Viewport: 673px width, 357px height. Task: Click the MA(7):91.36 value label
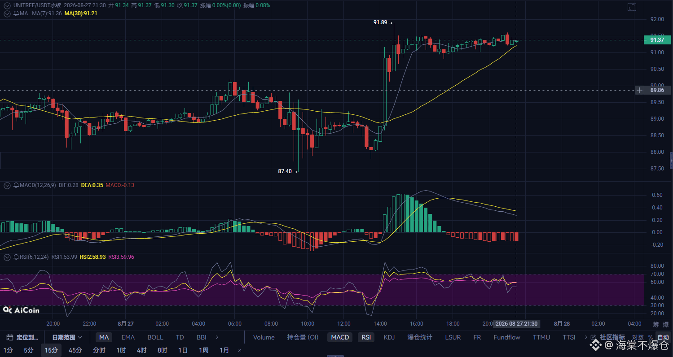click(x=47, y=13)
